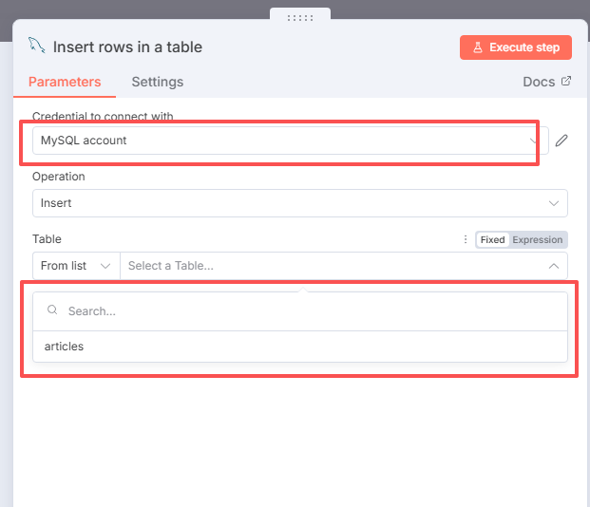Switch Table field to Expression mode
This screenshot has width=590, height=507.
coord(538,239)
